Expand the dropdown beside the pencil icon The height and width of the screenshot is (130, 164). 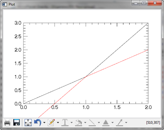point(58,122)
